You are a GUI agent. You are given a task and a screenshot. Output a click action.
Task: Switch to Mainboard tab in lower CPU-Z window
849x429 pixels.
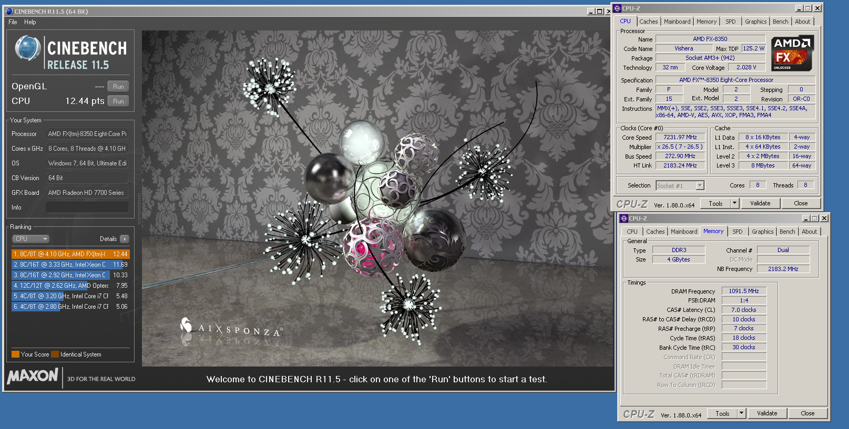(684, 232)
